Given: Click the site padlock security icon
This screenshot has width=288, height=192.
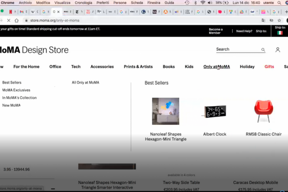Looking at the screenshot, I should tap(26, 20).
